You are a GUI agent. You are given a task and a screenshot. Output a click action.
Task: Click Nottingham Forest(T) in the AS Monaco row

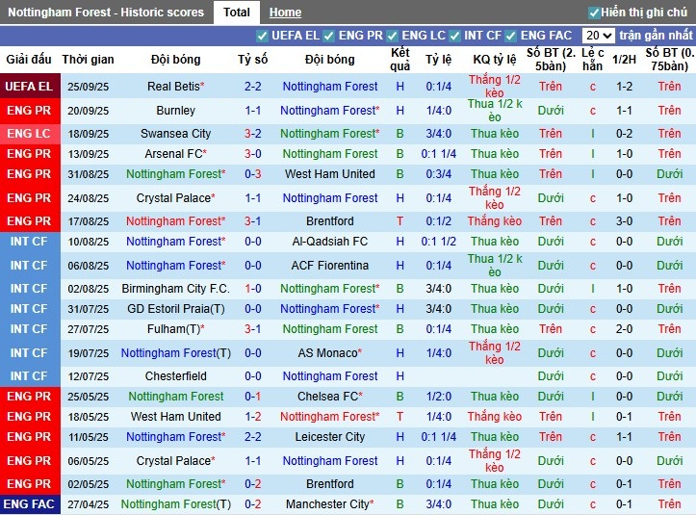[x=175, y=353]
